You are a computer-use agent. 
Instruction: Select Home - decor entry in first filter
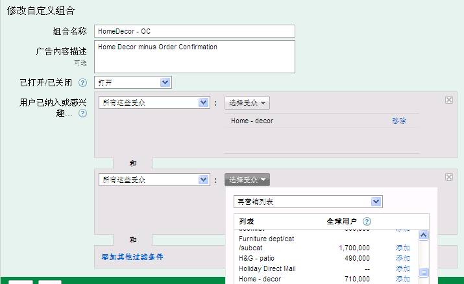252,121
